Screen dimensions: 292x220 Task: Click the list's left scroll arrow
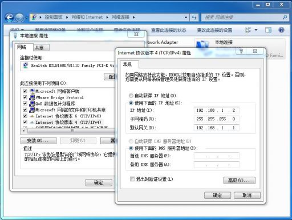click(24, 131)
